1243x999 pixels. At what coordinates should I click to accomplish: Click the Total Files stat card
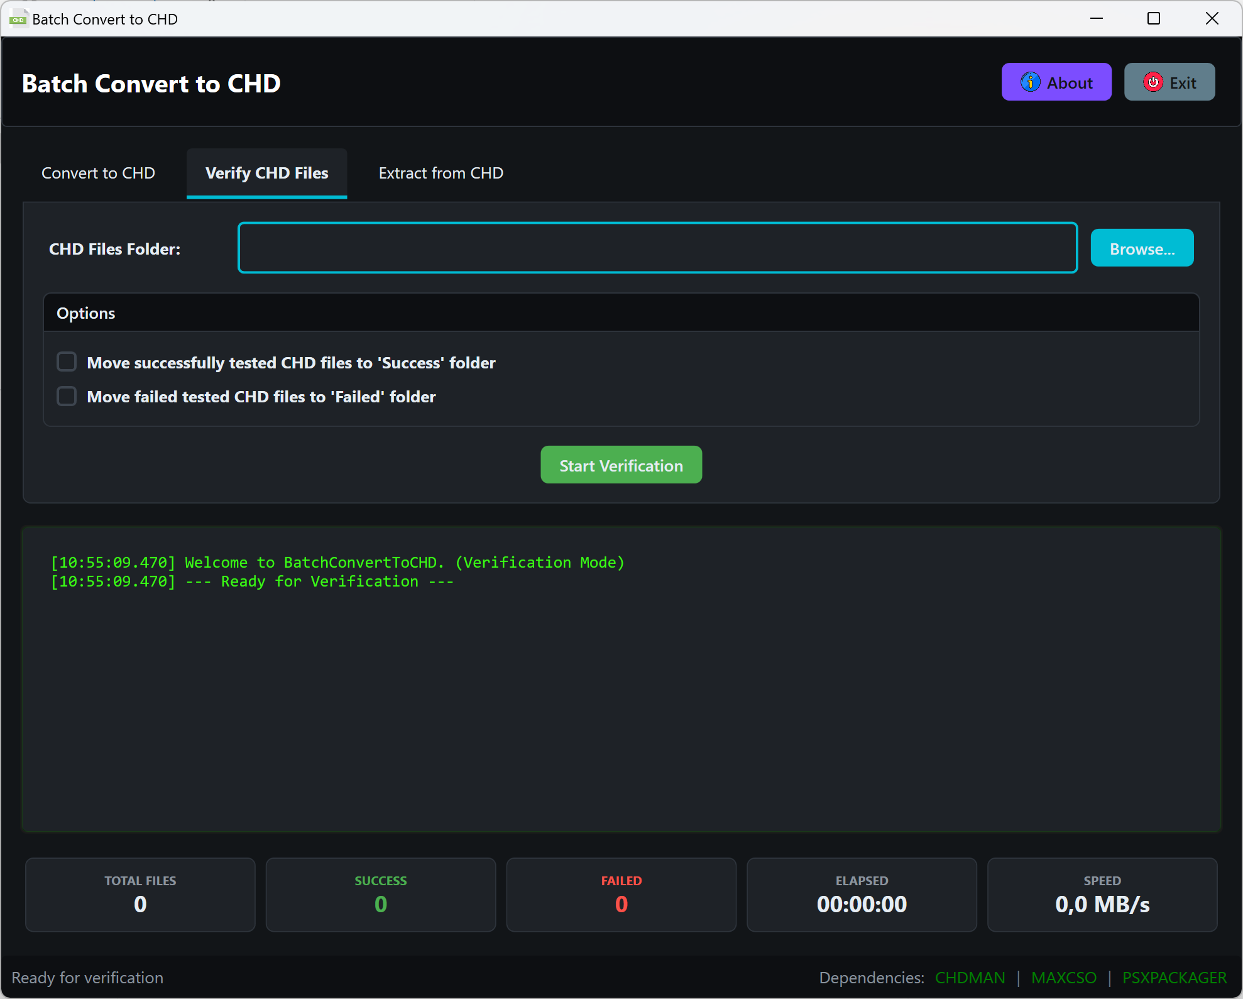point(140,895)
